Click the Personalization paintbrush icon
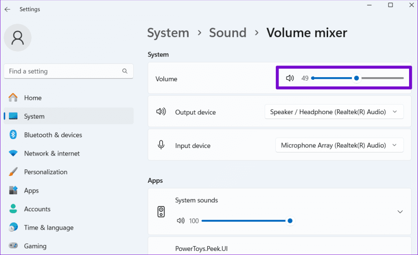This screenshot has width=418, height=255. click(x=13, y=172)
